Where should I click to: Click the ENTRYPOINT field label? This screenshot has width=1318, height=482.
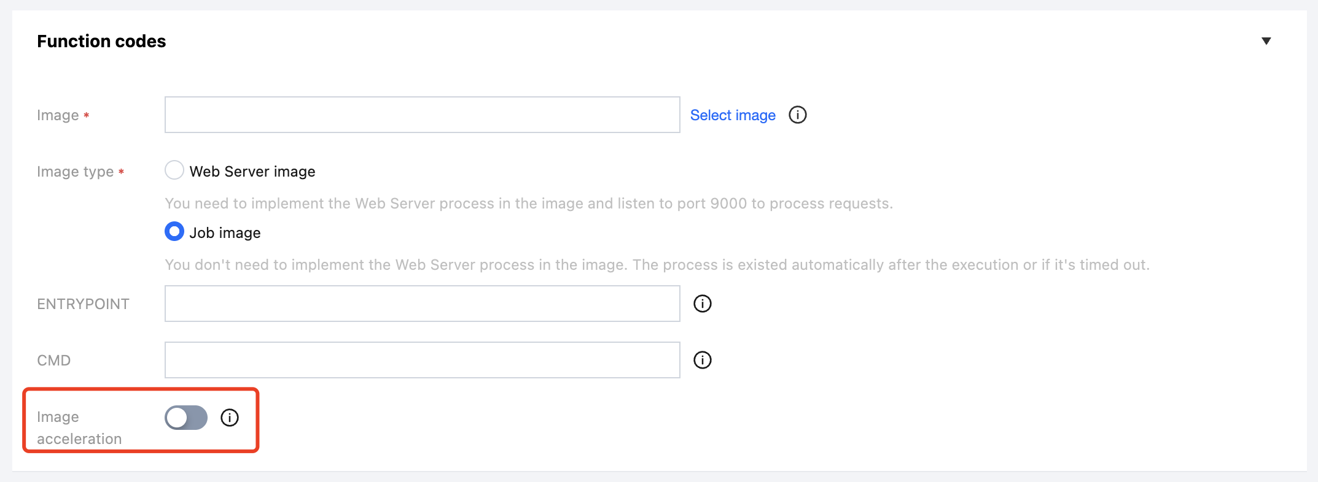tap(83, 304)
